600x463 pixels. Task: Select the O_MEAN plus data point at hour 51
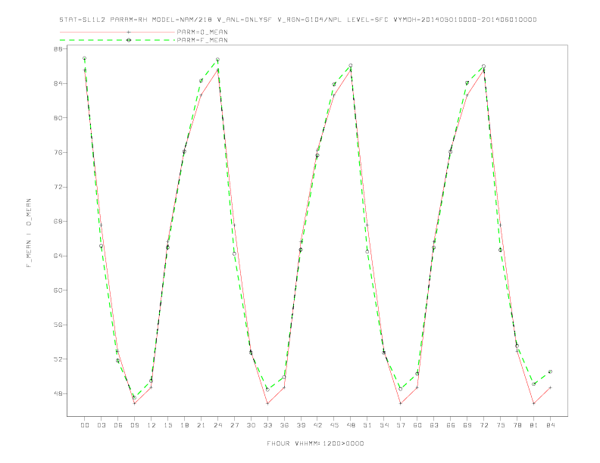click(367, 225)
